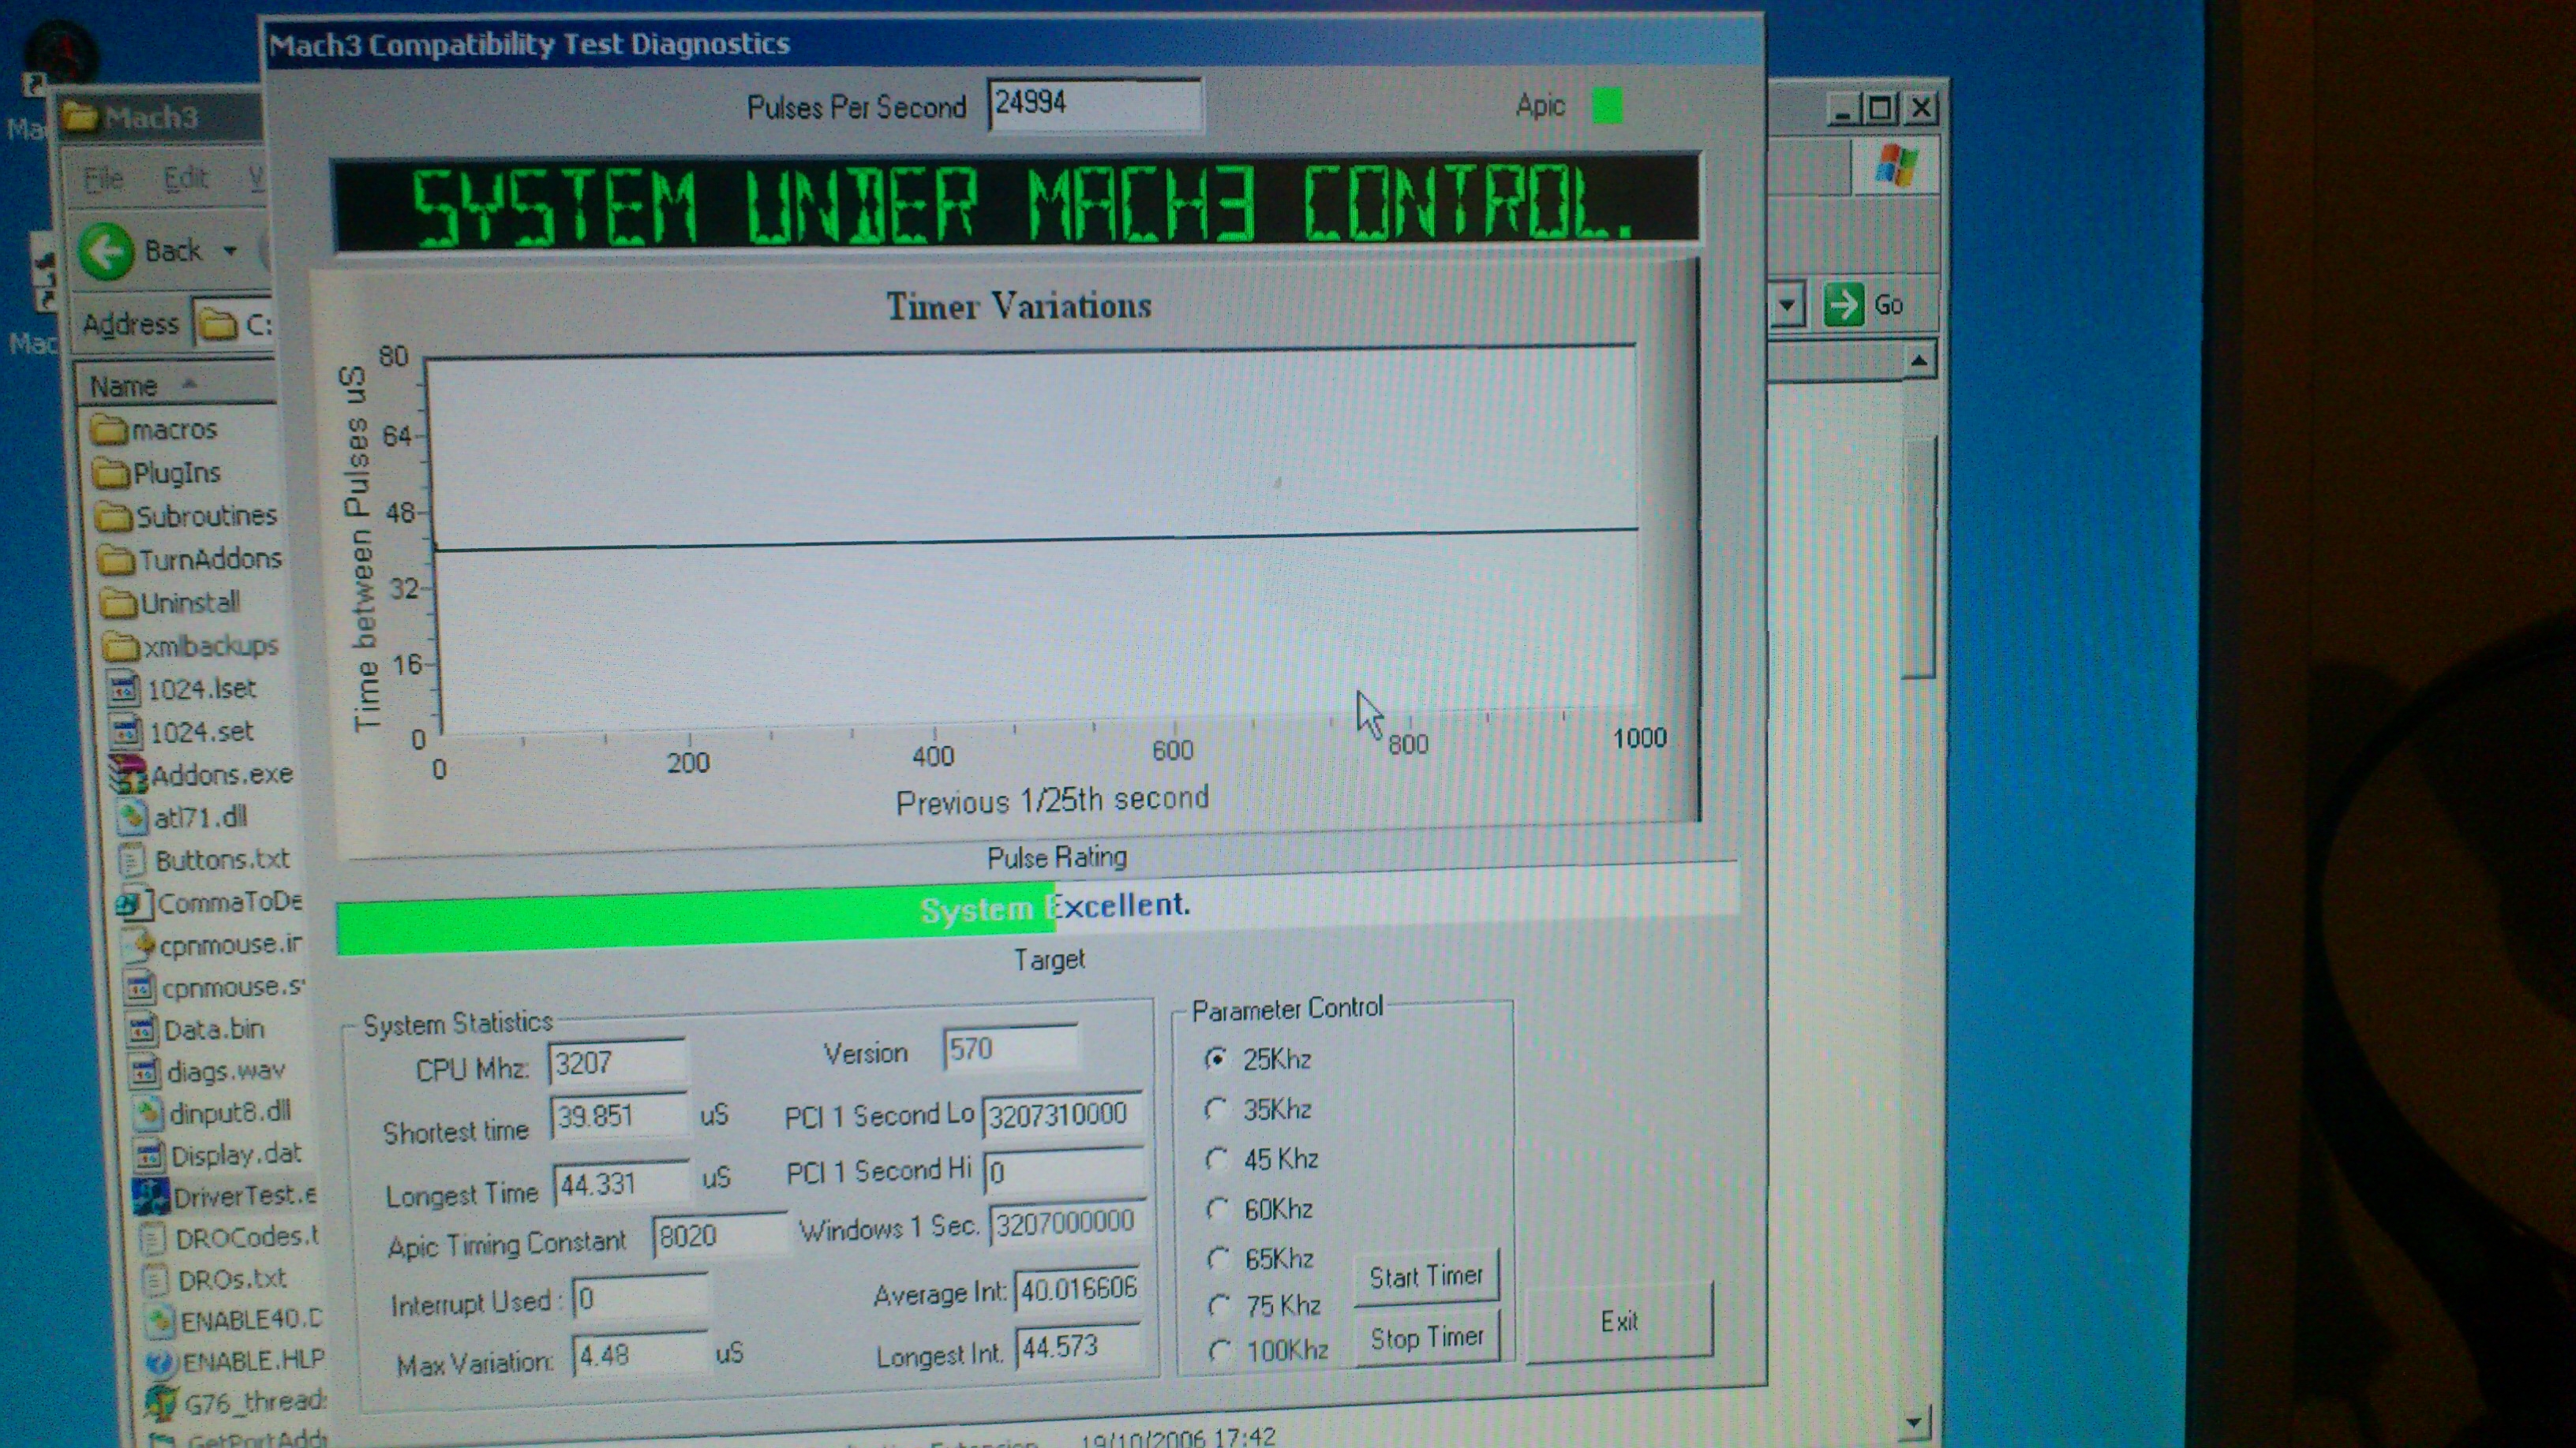Select the macros folder icon
Screen dimensions: 2576x1448
coord(109,430)
